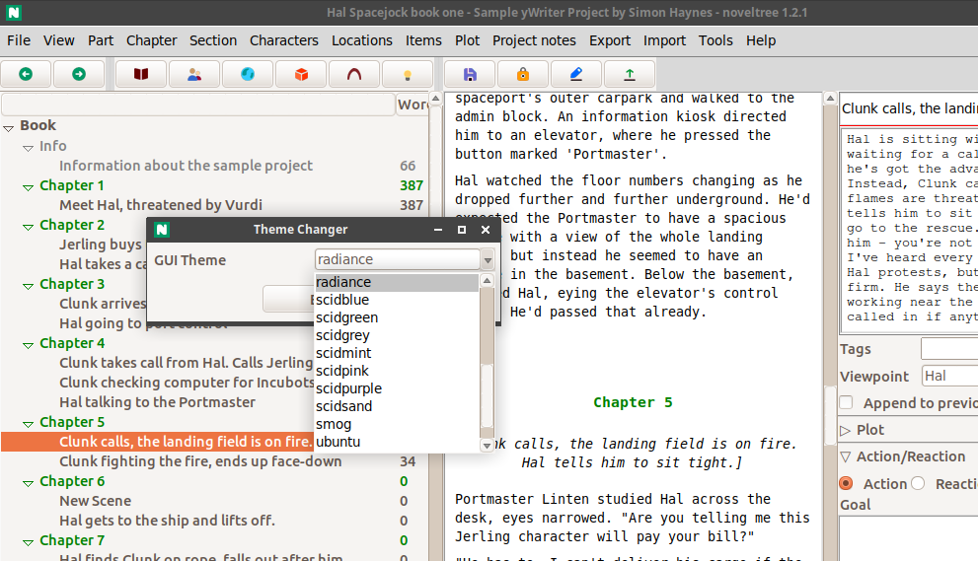Click the pencil edit icon
Viewport: 978px width, 561px height.
pos(576,74)
